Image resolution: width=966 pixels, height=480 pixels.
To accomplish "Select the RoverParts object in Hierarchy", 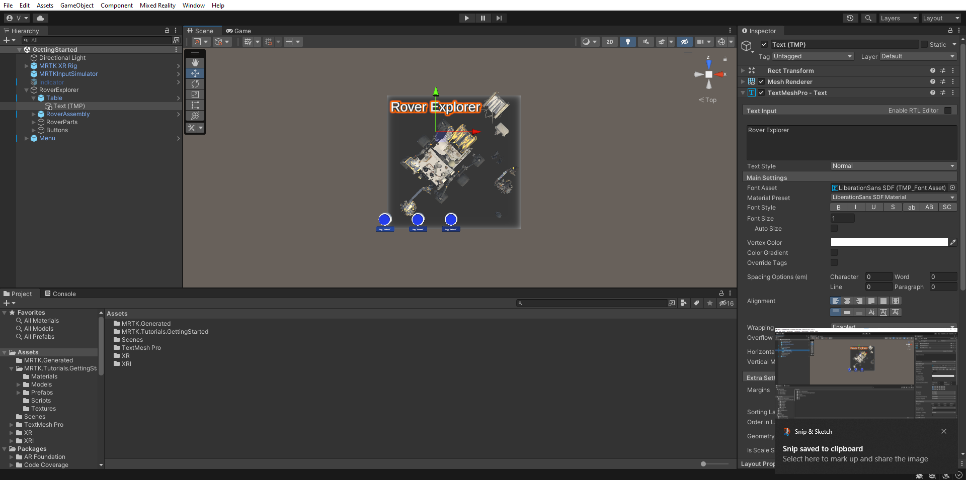I will click(62, 122).
